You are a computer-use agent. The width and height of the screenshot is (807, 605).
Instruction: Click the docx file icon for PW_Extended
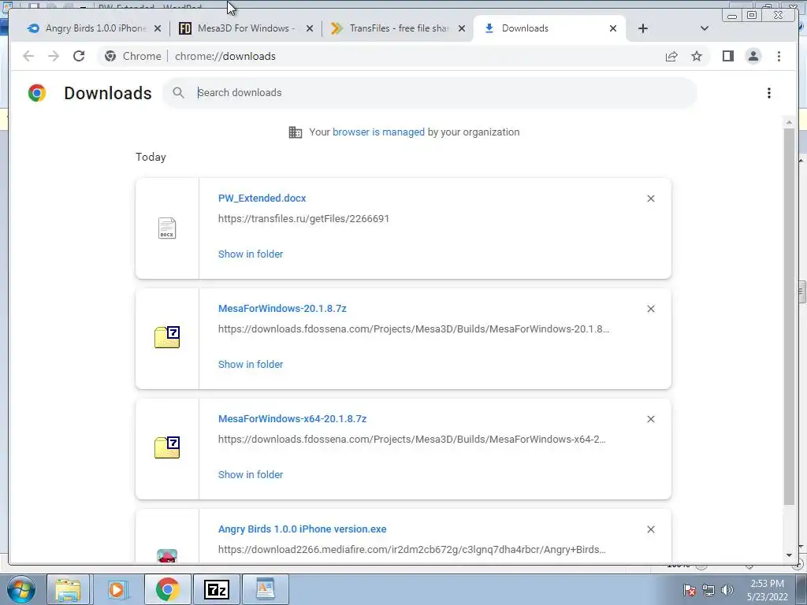click(167, 228)
